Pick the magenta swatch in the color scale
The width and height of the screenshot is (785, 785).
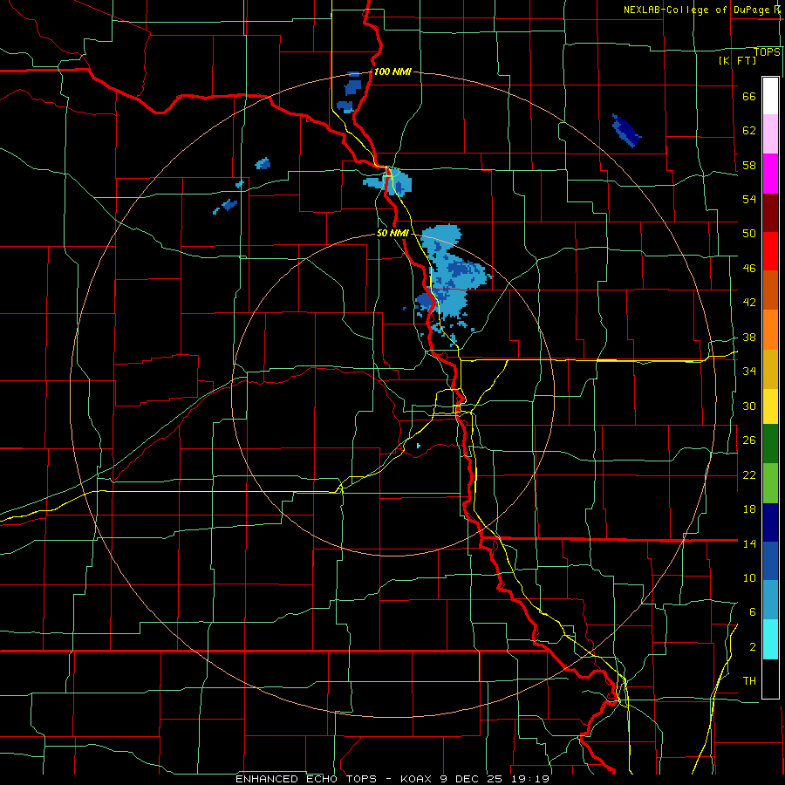[770, 174]
